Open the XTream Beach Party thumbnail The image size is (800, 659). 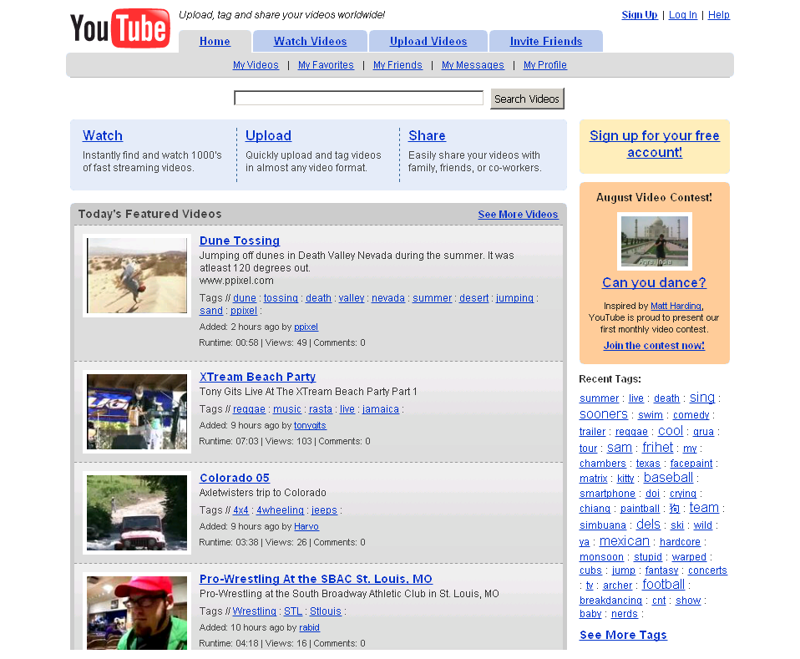pos(136,411)
